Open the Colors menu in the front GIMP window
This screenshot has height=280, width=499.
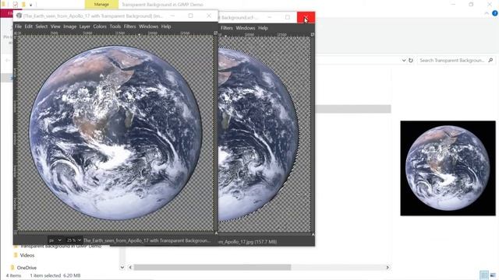point(100,26)
